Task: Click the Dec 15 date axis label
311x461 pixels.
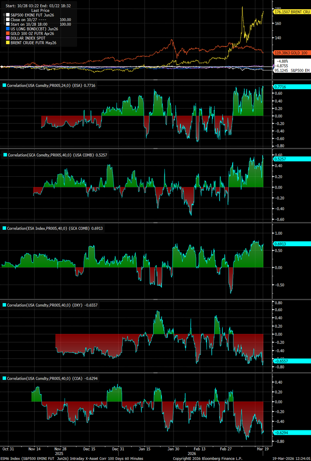Action: (89, 448)
